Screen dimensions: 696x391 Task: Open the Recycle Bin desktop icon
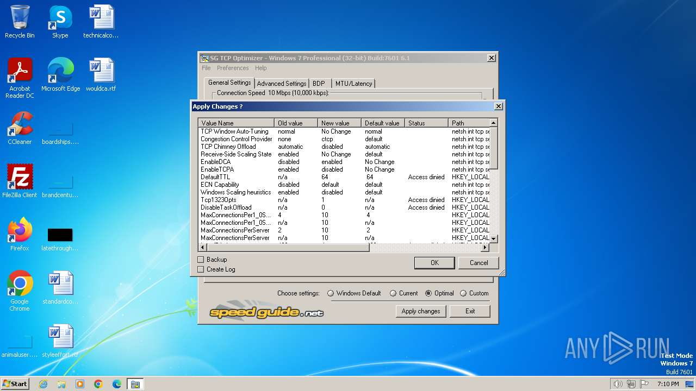[20, 22]
